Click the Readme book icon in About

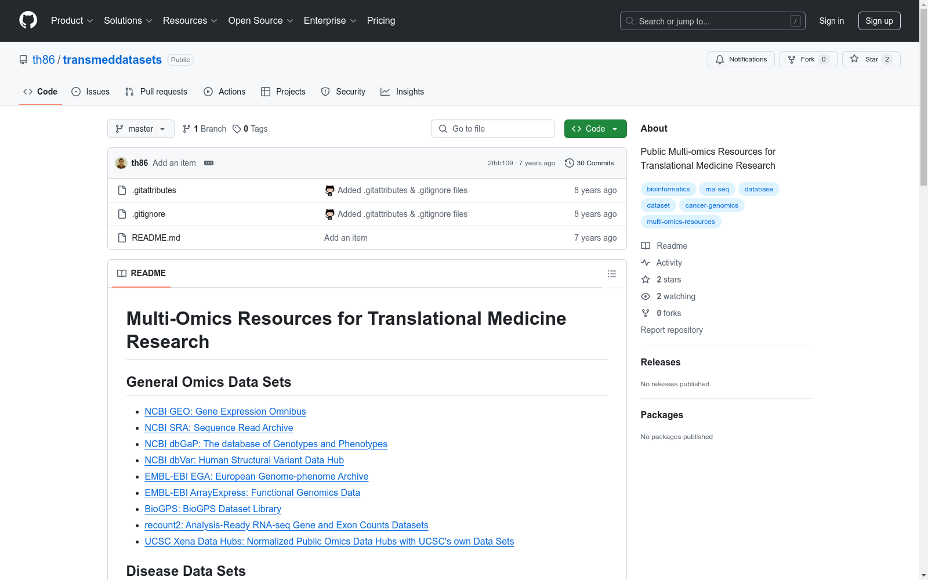(646, 246)
